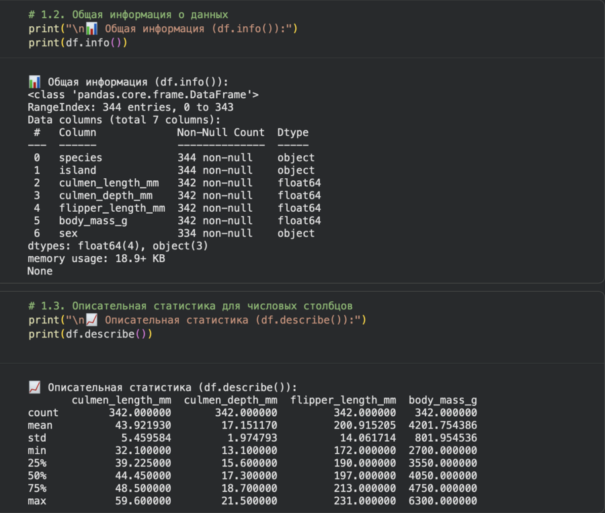Click the 'sex' column name
Image resolution: width=605 pixels, height=513 pixels.
coord(69,233)
